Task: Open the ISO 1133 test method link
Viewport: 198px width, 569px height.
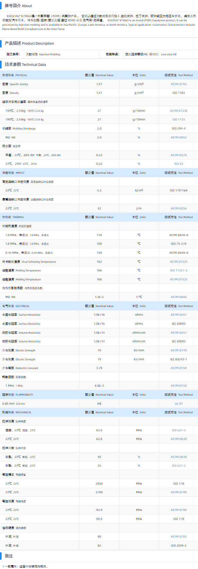Action: (x=178, y=119)
